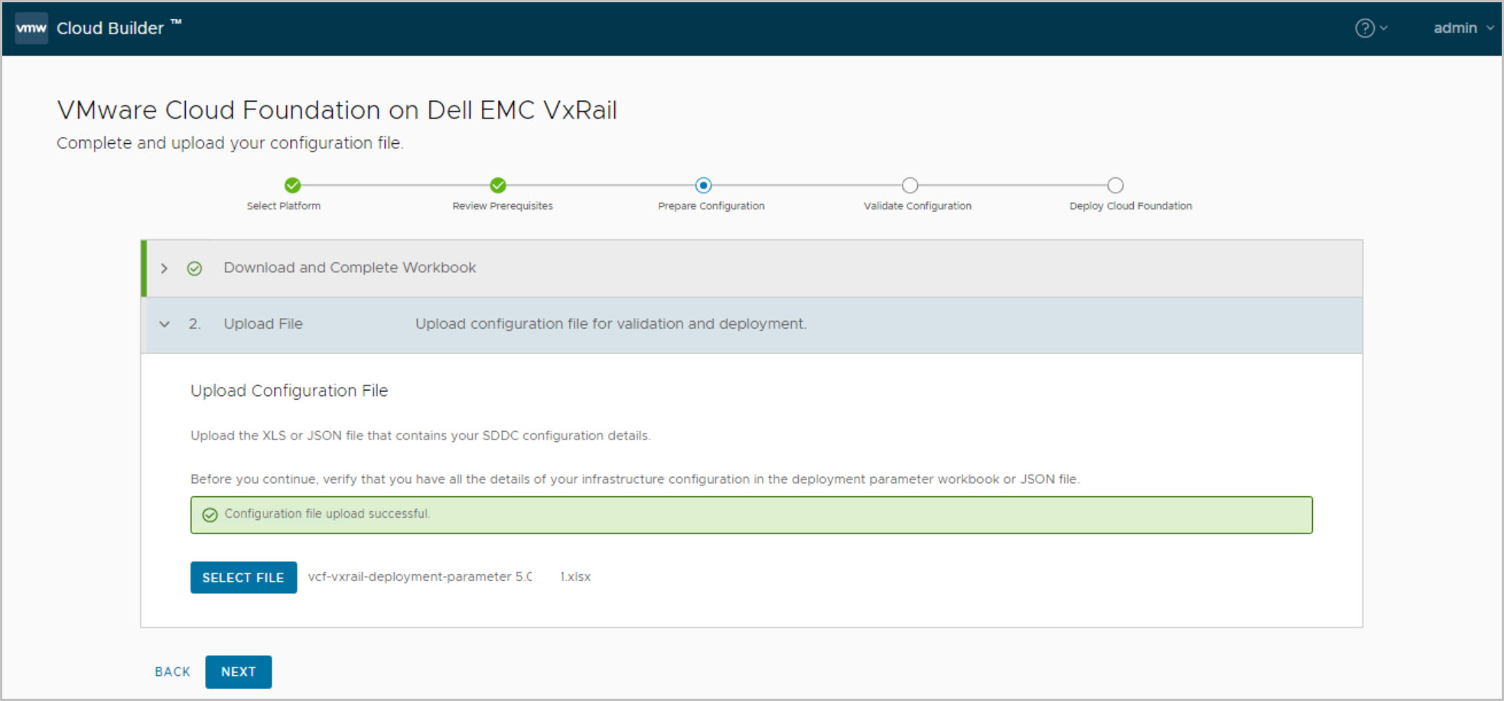This screenshot has height=701, width=1504.
Task: Select the Validate Configuration step circle
Action: coord(910,185)
